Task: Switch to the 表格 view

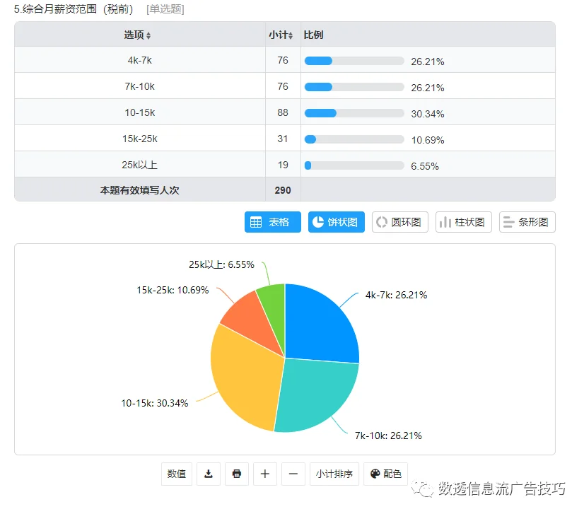Action: point(273,222)
